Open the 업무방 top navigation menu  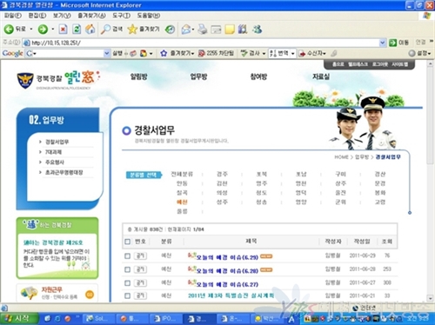coord(198,76)
